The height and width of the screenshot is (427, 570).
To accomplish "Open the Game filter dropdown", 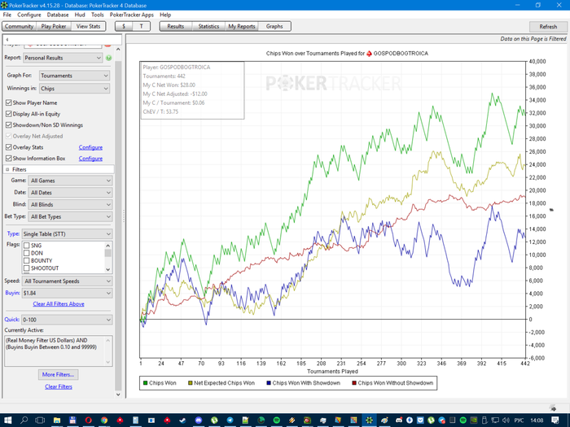I will click(x=71, y=181).
